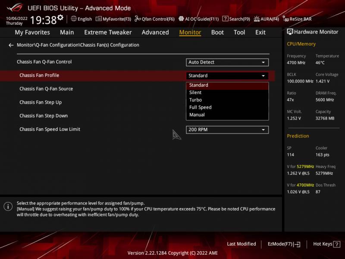Choose Manual fan profile
Viewport: 345px width, 259px height.
227,115
